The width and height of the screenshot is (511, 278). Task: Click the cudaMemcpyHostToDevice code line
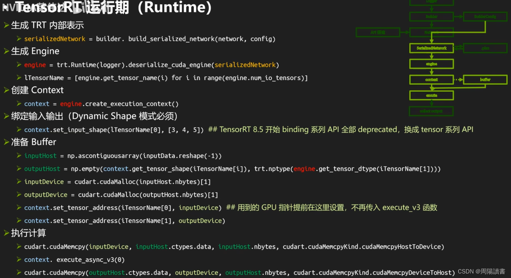234,247
